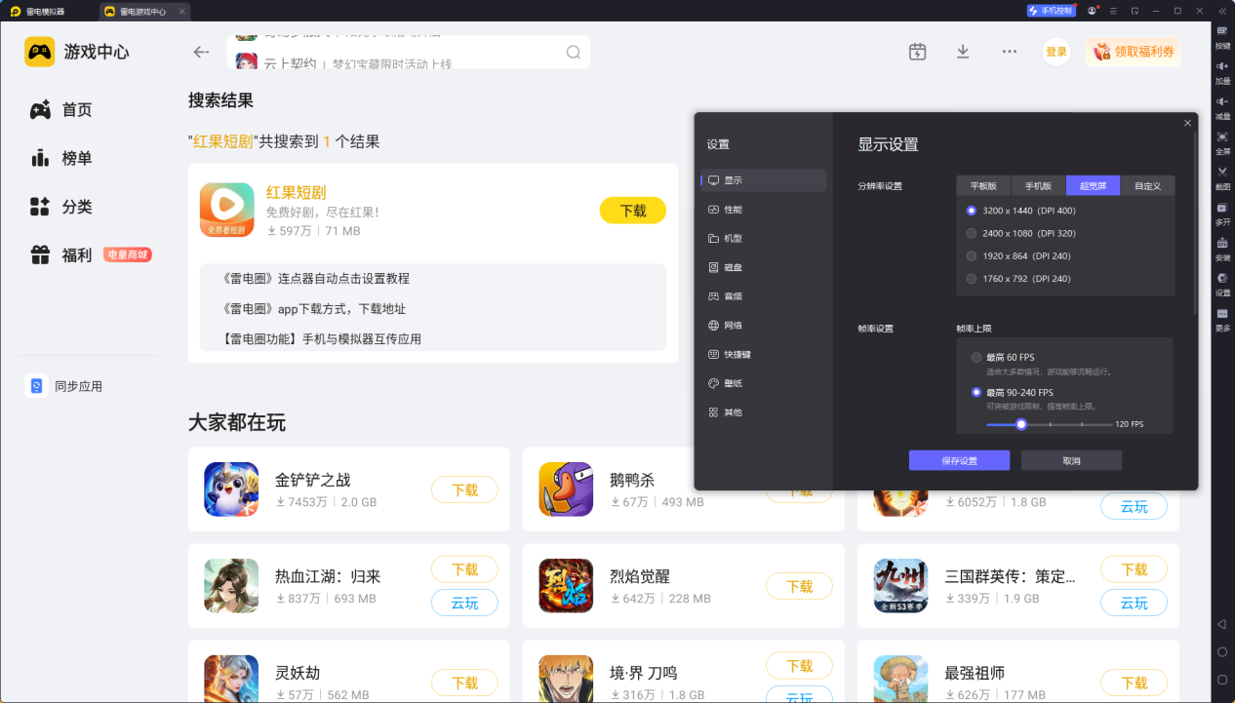The height and width of the screenshot is (703, 1235).
Task: Click the Android recent apps square icon
Action: pyautogui.click(x=1221, y=680)
